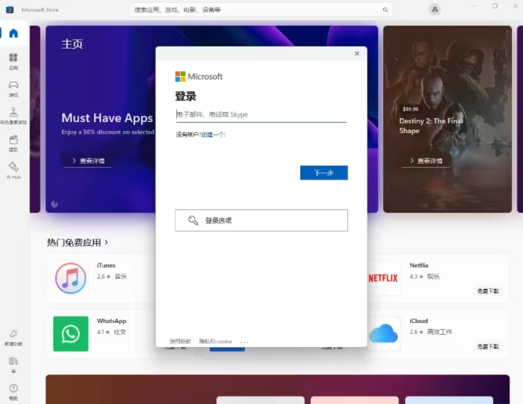Open the Entertainment section in sidebar
Image resolution: width=523 pixels, height=404 pixels.
13,143
